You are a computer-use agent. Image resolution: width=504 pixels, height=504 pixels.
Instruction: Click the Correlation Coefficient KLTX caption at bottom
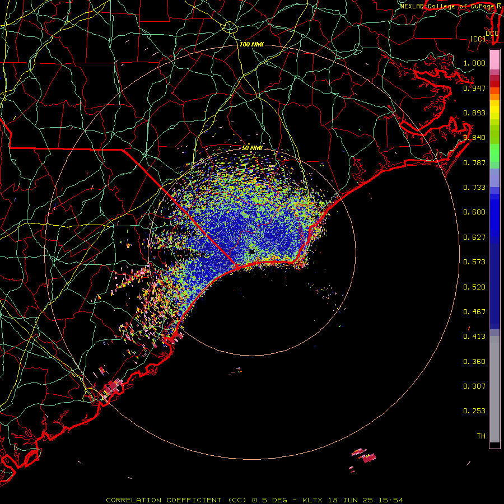(x=254, y=500)
